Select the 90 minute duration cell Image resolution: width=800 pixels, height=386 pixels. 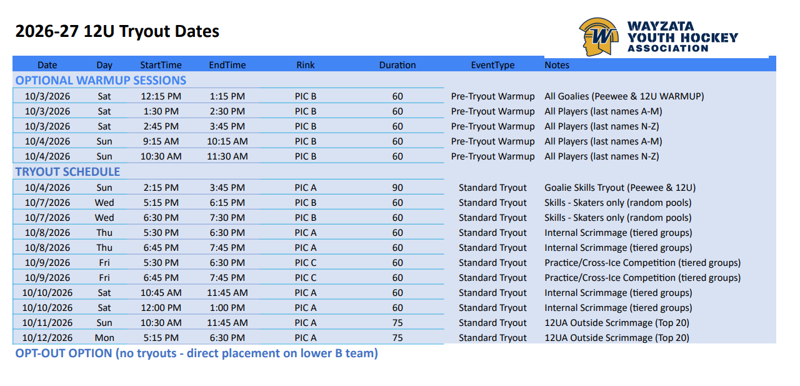[x=397, y=188]
